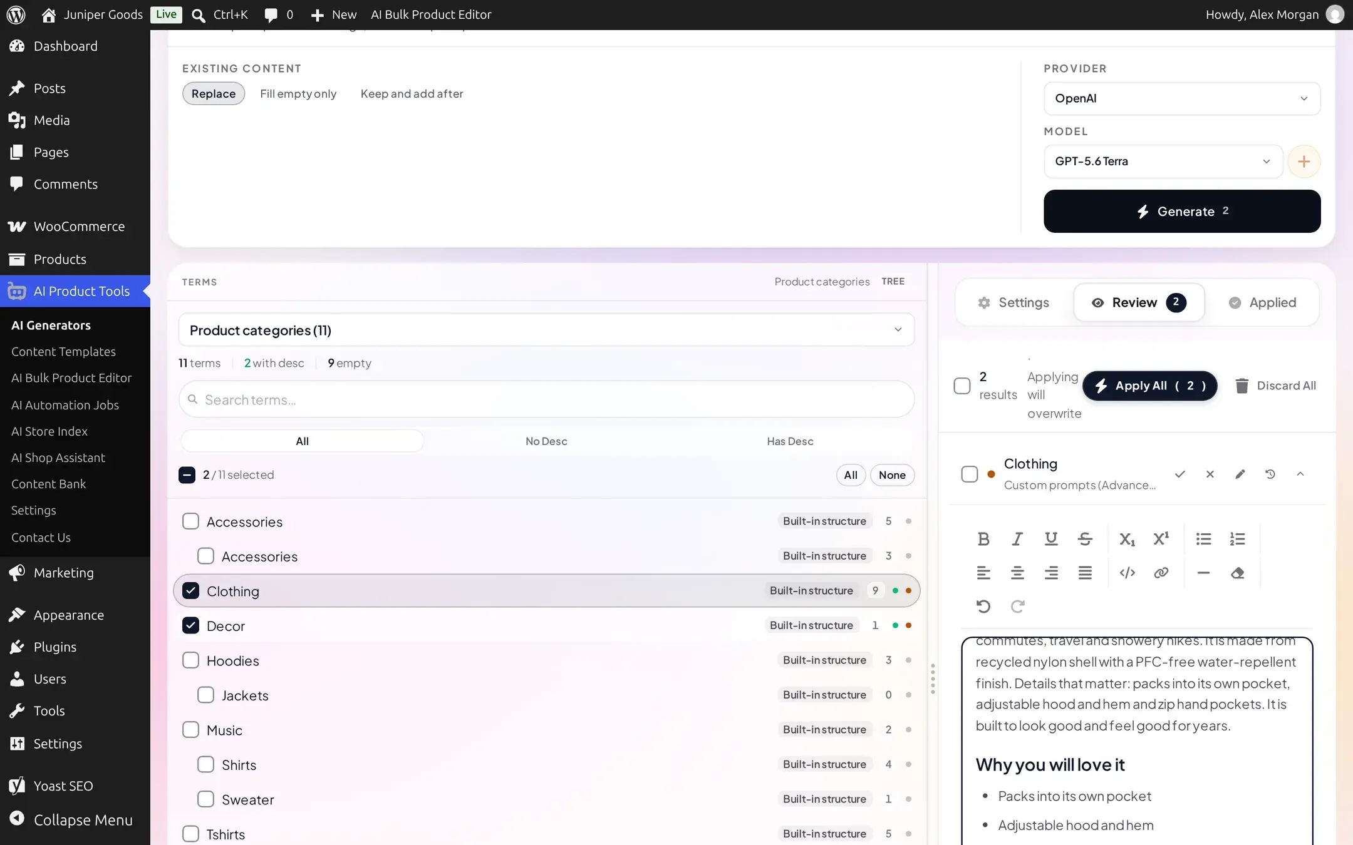
Task: Insert a link using the chain icon
Action: [x=1161, y=573]
